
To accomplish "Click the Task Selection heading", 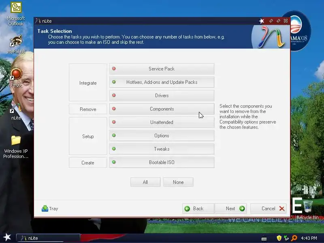I will pos(55,31).
